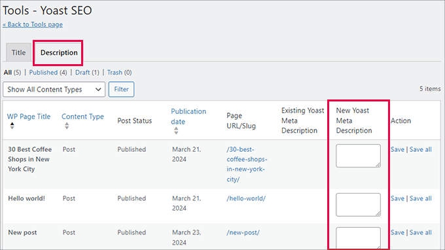Filter by Draft (1) posts

point(87,73)
